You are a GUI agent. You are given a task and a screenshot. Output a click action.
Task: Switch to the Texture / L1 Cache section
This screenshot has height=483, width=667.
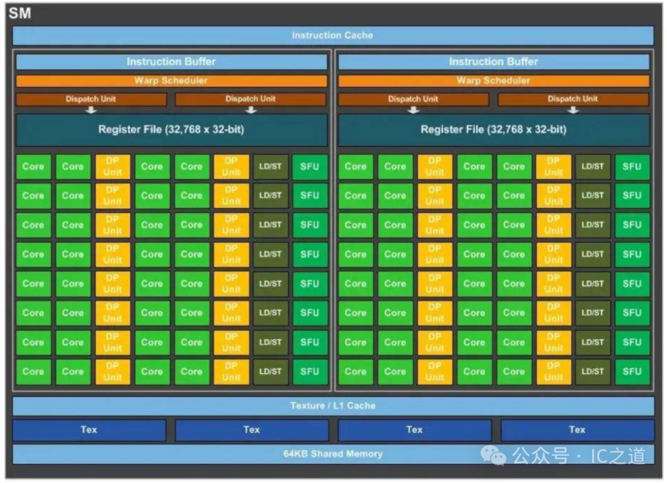pyautogui.click(x=332, y=405)
